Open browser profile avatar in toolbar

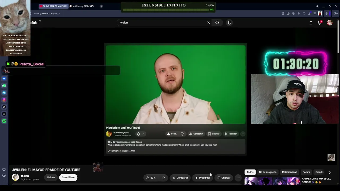(320, 14)
